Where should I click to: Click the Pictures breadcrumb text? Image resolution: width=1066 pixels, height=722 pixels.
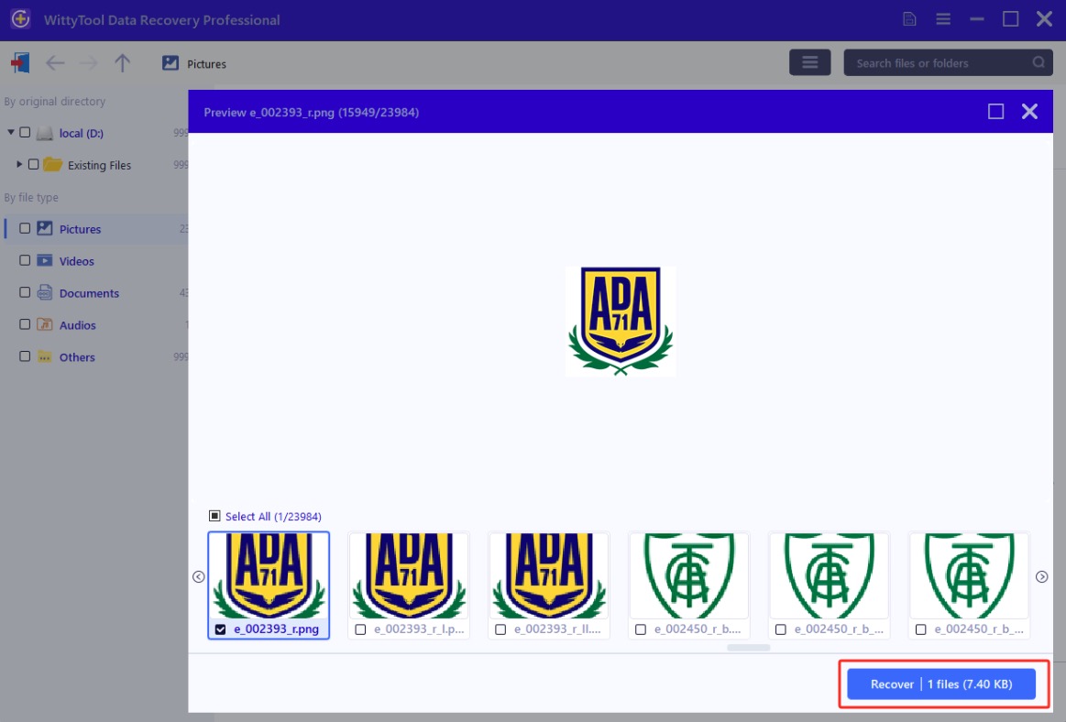tap(206, 64)
